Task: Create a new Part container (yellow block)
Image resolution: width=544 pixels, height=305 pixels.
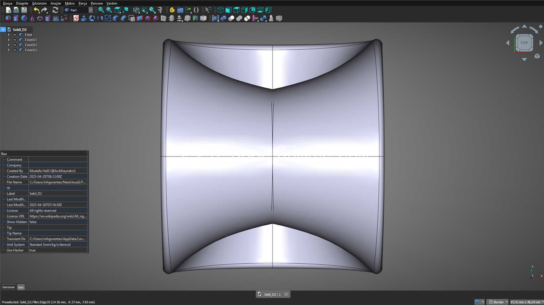Action: 172,10
